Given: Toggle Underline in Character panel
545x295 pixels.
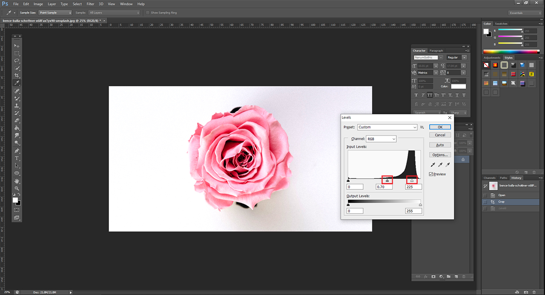Looking at the screenshot, I should [457, 95].
